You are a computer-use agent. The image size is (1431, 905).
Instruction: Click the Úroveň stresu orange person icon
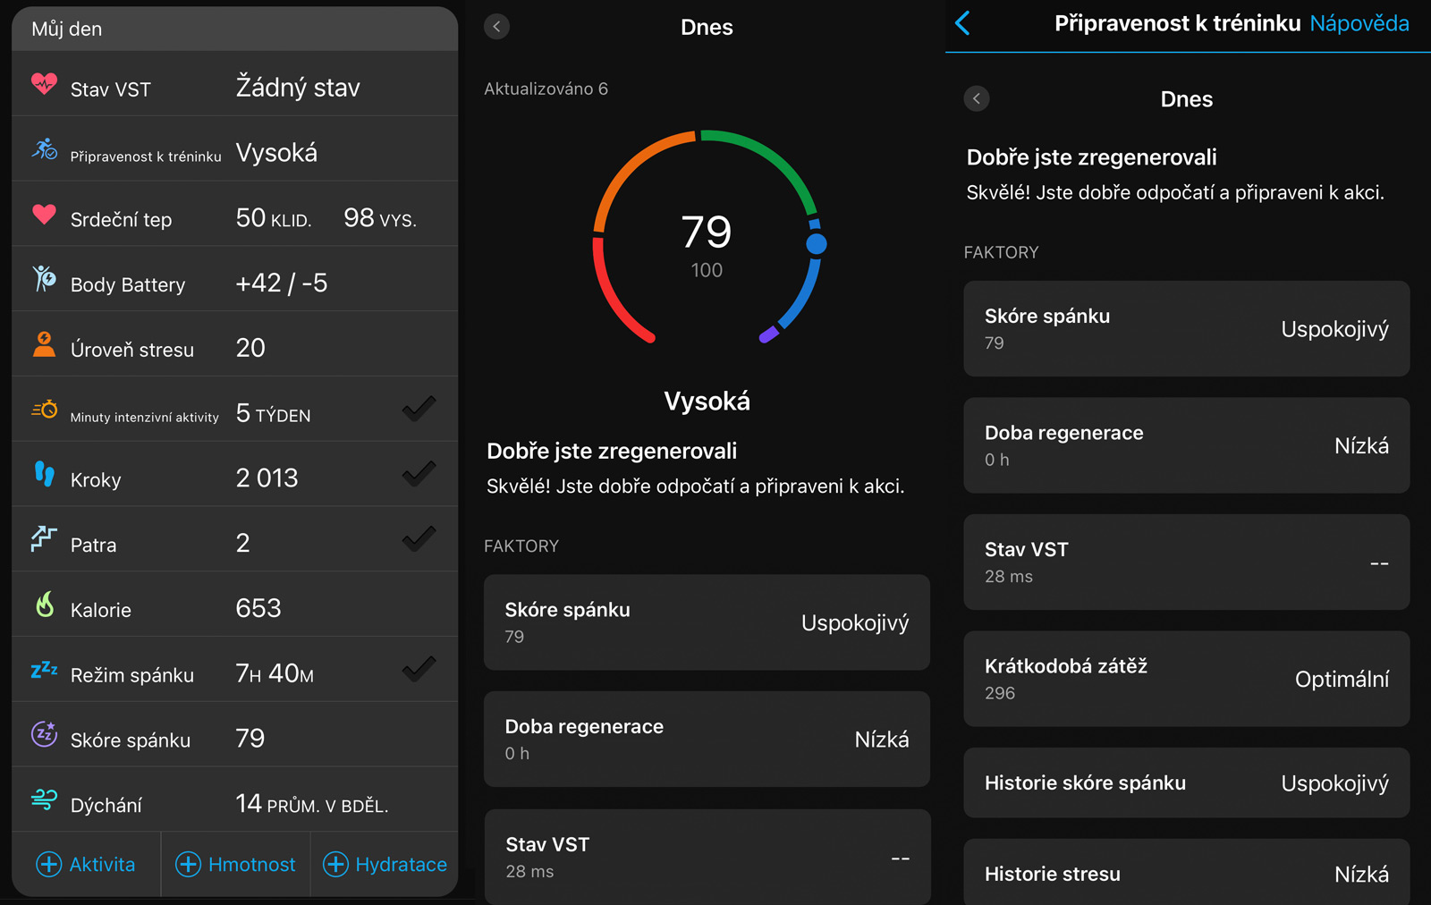point(44,344)
